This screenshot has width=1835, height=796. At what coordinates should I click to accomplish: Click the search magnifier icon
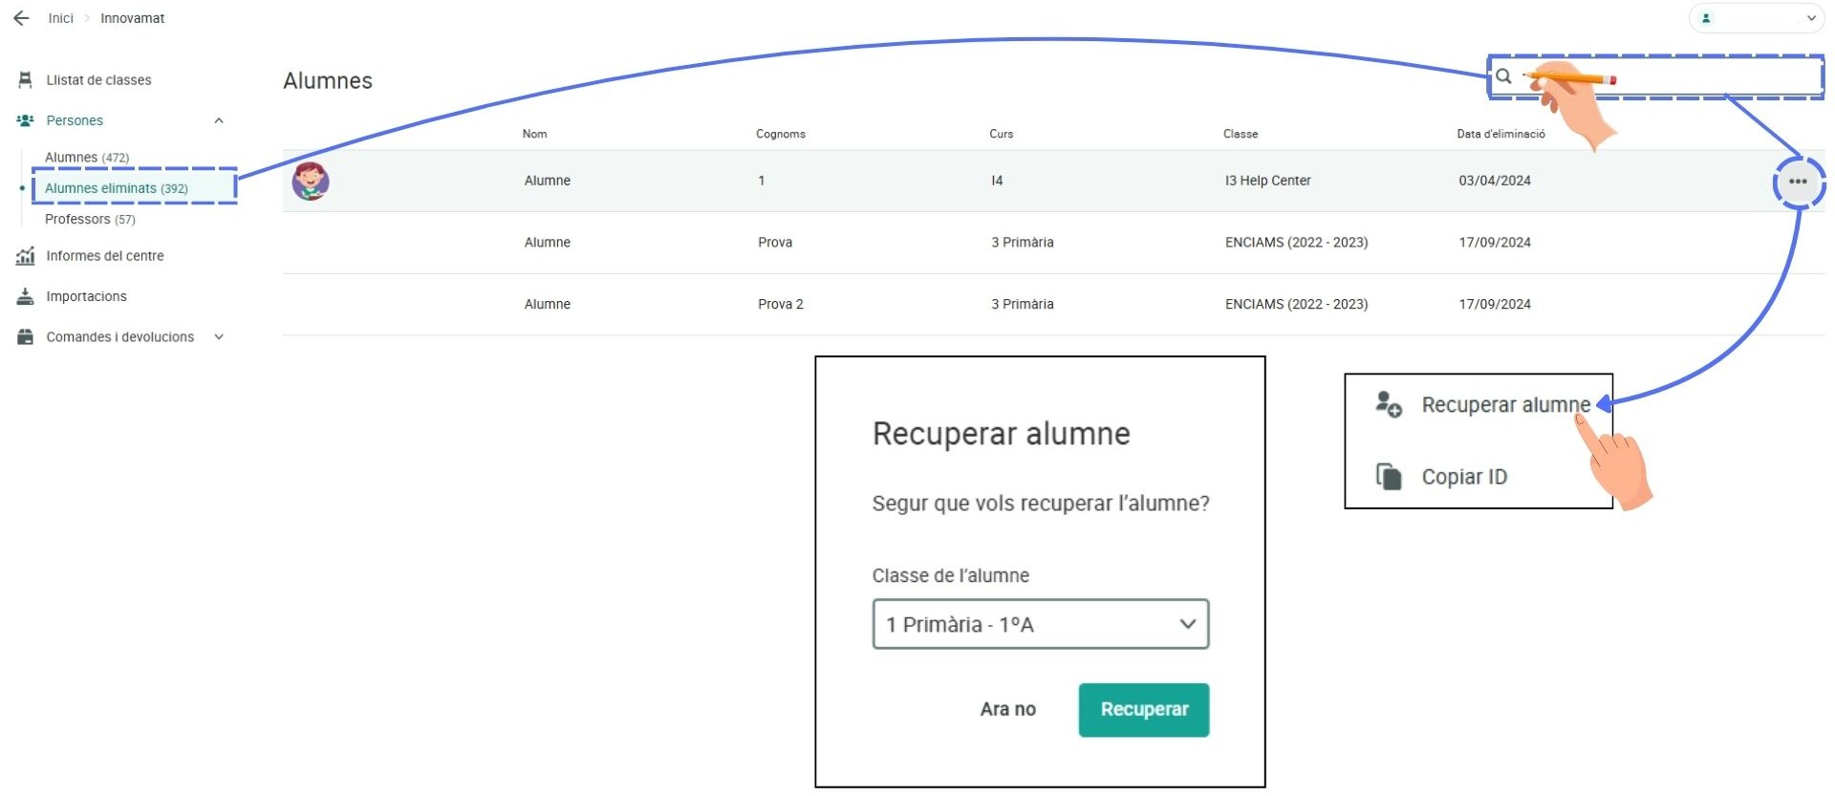1503,76
